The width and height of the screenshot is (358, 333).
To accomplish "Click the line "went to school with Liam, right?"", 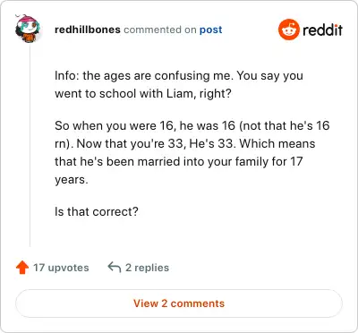I will pyautogui.click(x=143, y=94).
